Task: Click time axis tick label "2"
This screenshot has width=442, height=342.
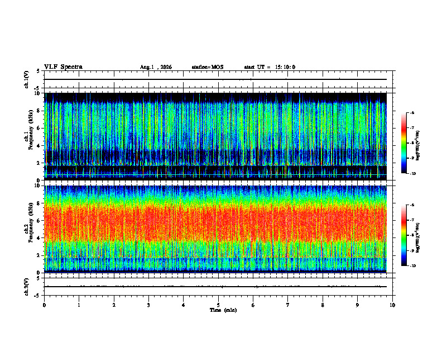Action: coord(114,305)
